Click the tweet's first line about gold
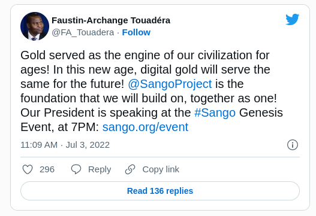 (x=145, y=55)
